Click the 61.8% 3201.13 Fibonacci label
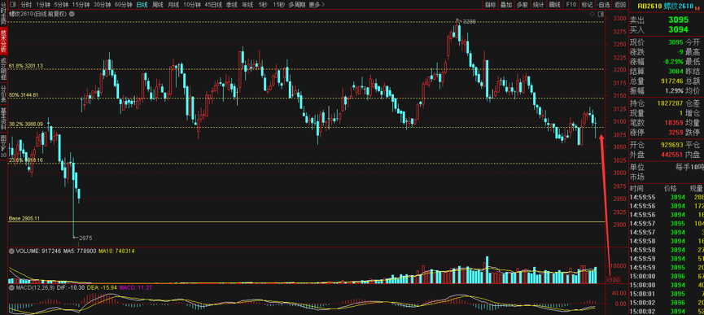 [x=26, y=66]
